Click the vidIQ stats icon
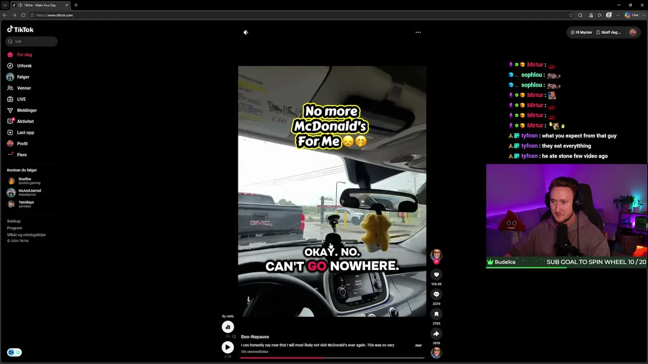The height and width of the screenshot is (364, 648). (x=228, y=327)
